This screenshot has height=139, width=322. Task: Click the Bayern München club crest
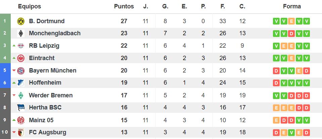point(21,71)
